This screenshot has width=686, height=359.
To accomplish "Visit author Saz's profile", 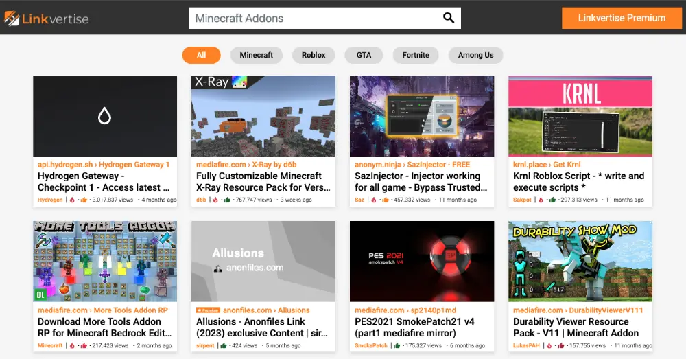I will [x=359, y=200].
